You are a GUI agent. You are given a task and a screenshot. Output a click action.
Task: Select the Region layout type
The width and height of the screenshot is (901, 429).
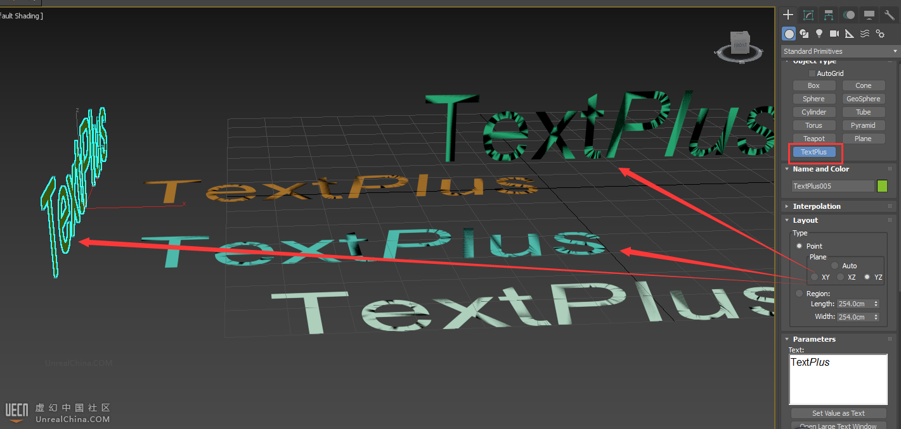[800, 294]
